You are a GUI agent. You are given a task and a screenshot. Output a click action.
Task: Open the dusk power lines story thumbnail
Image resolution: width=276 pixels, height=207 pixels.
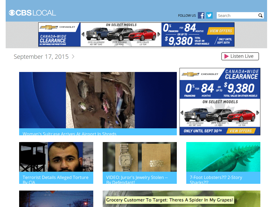click(56, 199)
